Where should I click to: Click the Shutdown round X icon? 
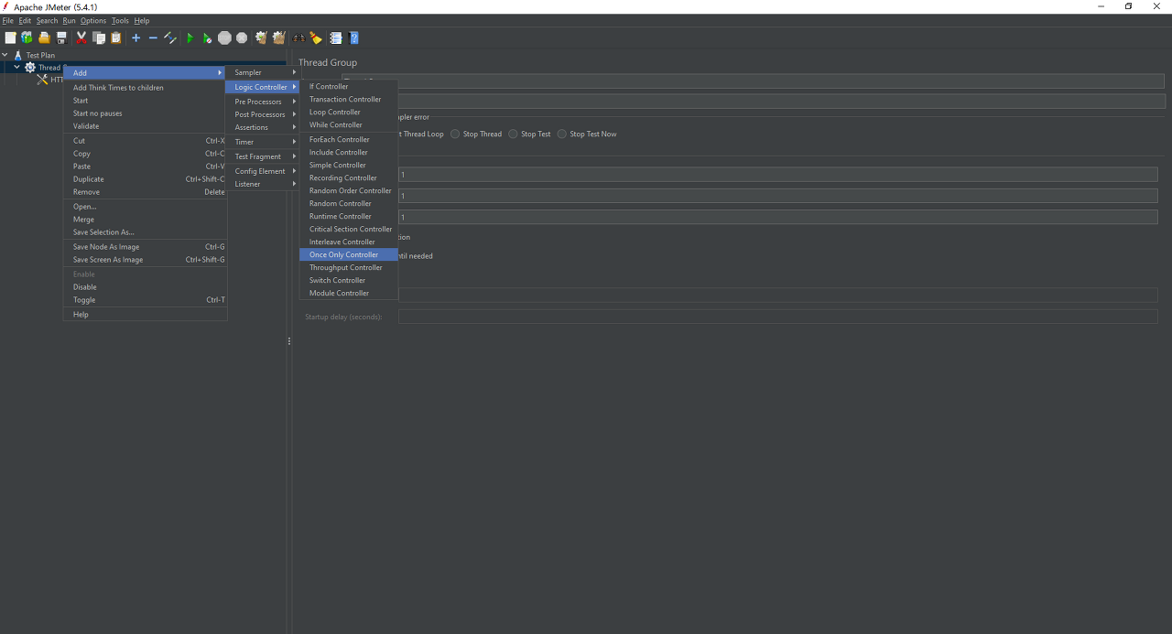(242, 38)
